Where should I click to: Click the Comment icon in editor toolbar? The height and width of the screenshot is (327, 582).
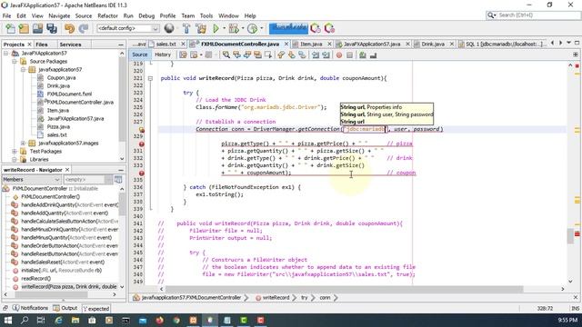(x=363, y=55)
